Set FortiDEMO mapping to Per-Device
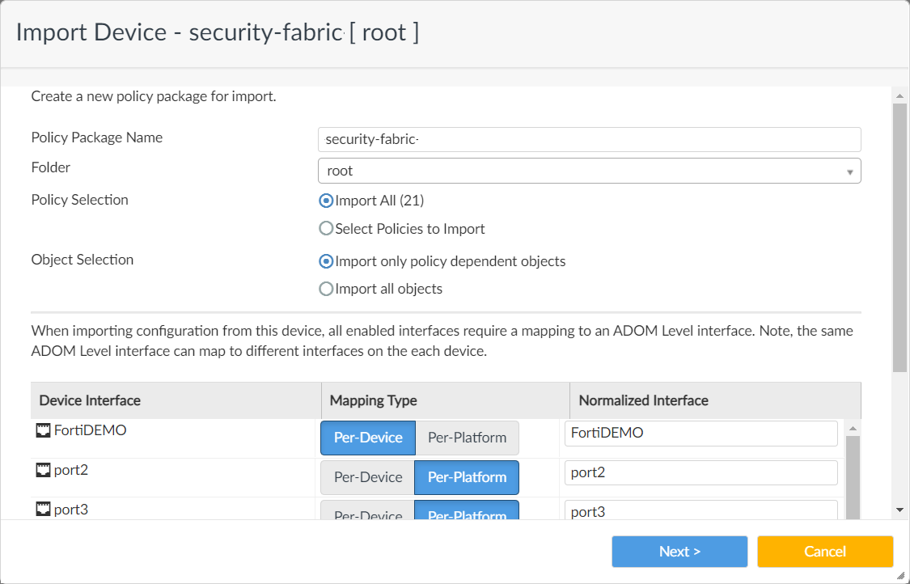 (368, 438)
